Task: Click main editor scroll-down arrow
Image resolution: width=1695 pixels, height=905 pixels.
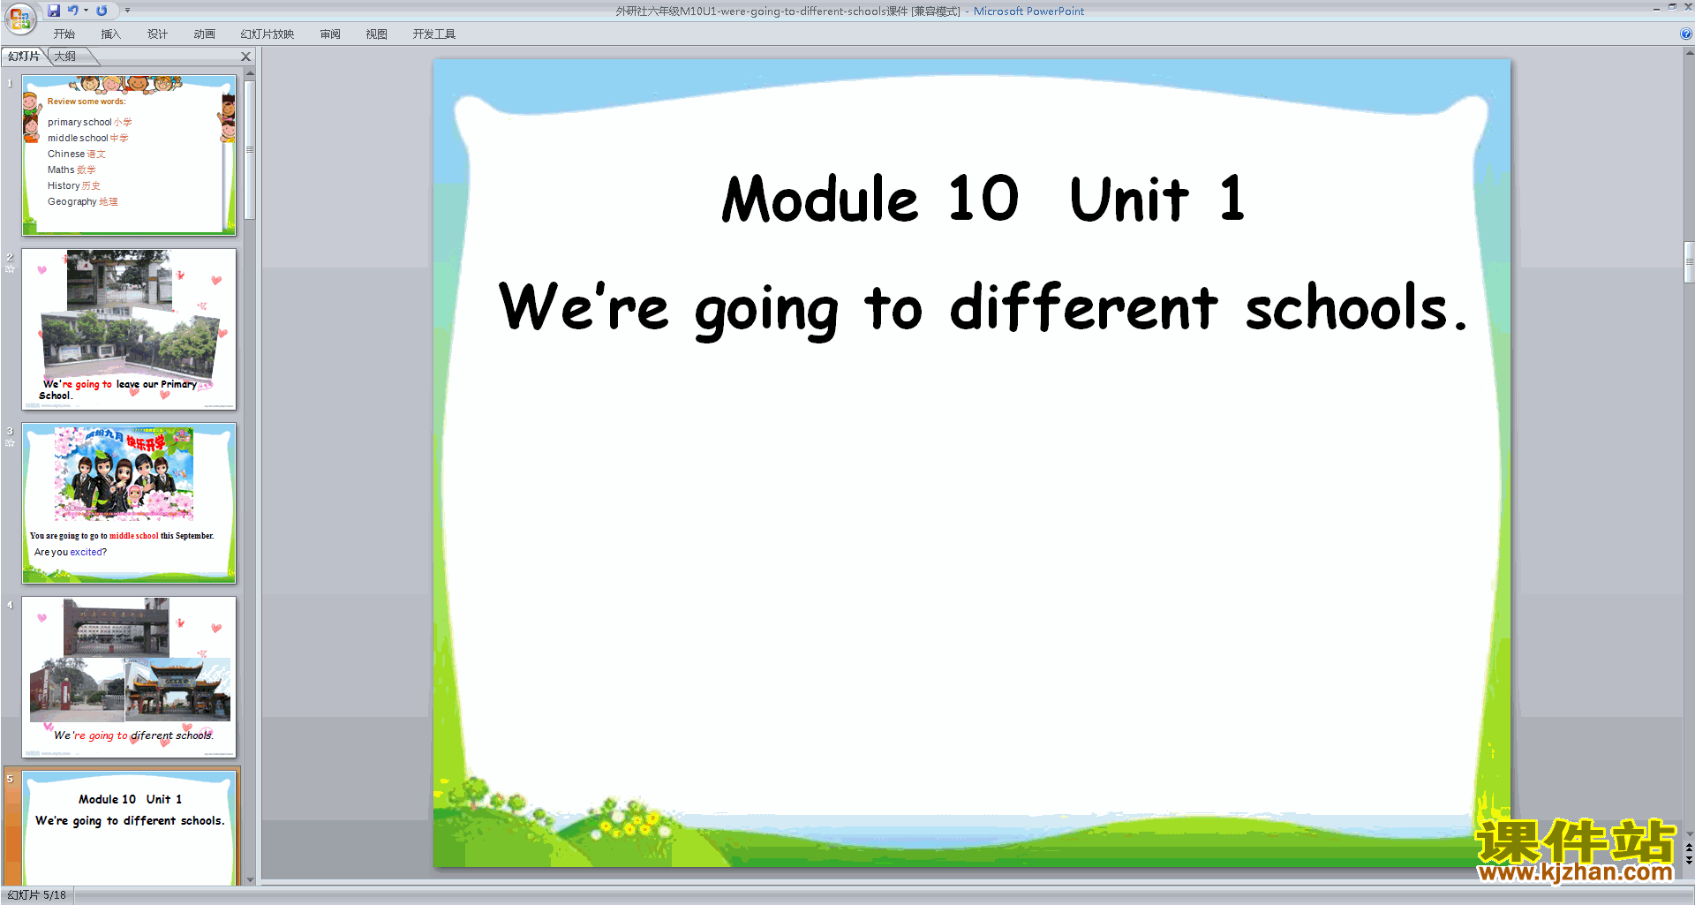Action: point(1689,833)
